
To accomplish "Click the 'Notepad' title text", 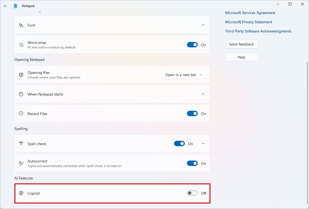I will 28,6.
